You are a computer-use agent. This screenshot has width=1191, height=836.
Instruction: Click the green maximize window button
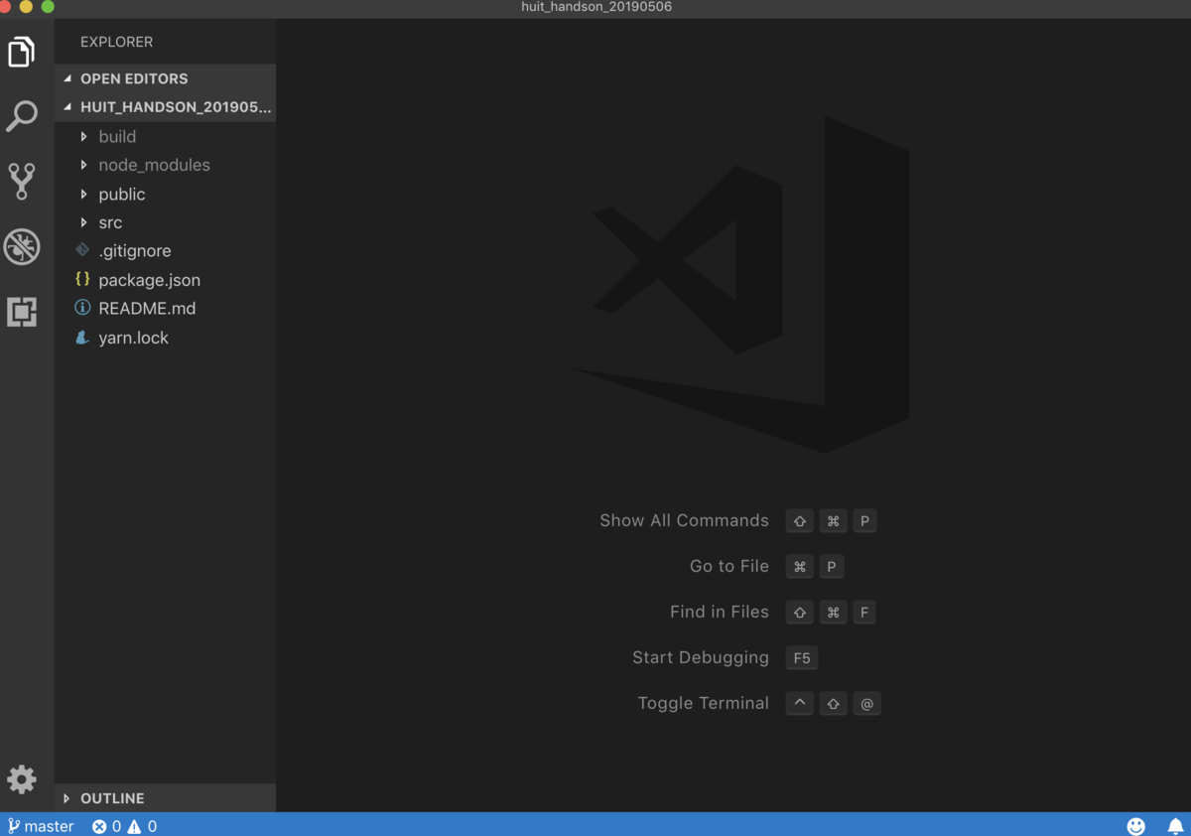click(x=47, y=7)
